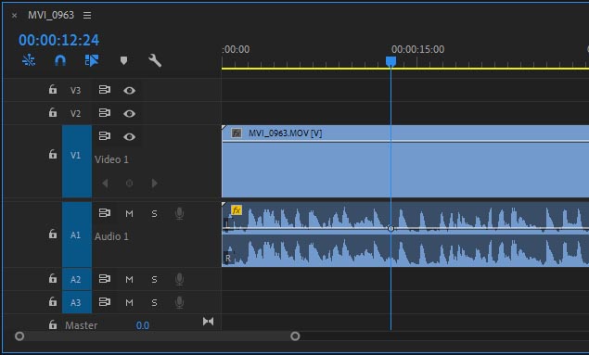Mute track A2
The height and width of the screenshot is (355, 589).
pos(129,280)
